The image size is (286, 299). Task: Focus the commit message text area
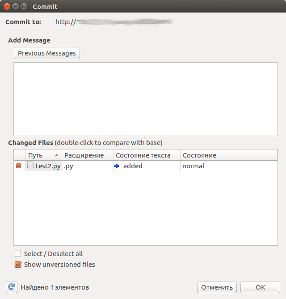146,99
